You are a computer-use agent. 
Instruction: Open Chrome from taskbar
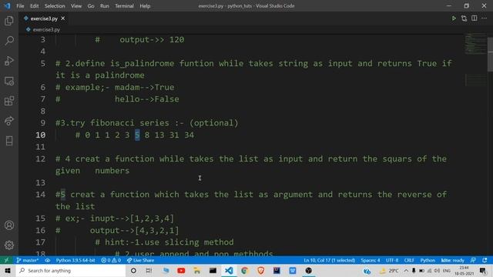coord(245,270)
